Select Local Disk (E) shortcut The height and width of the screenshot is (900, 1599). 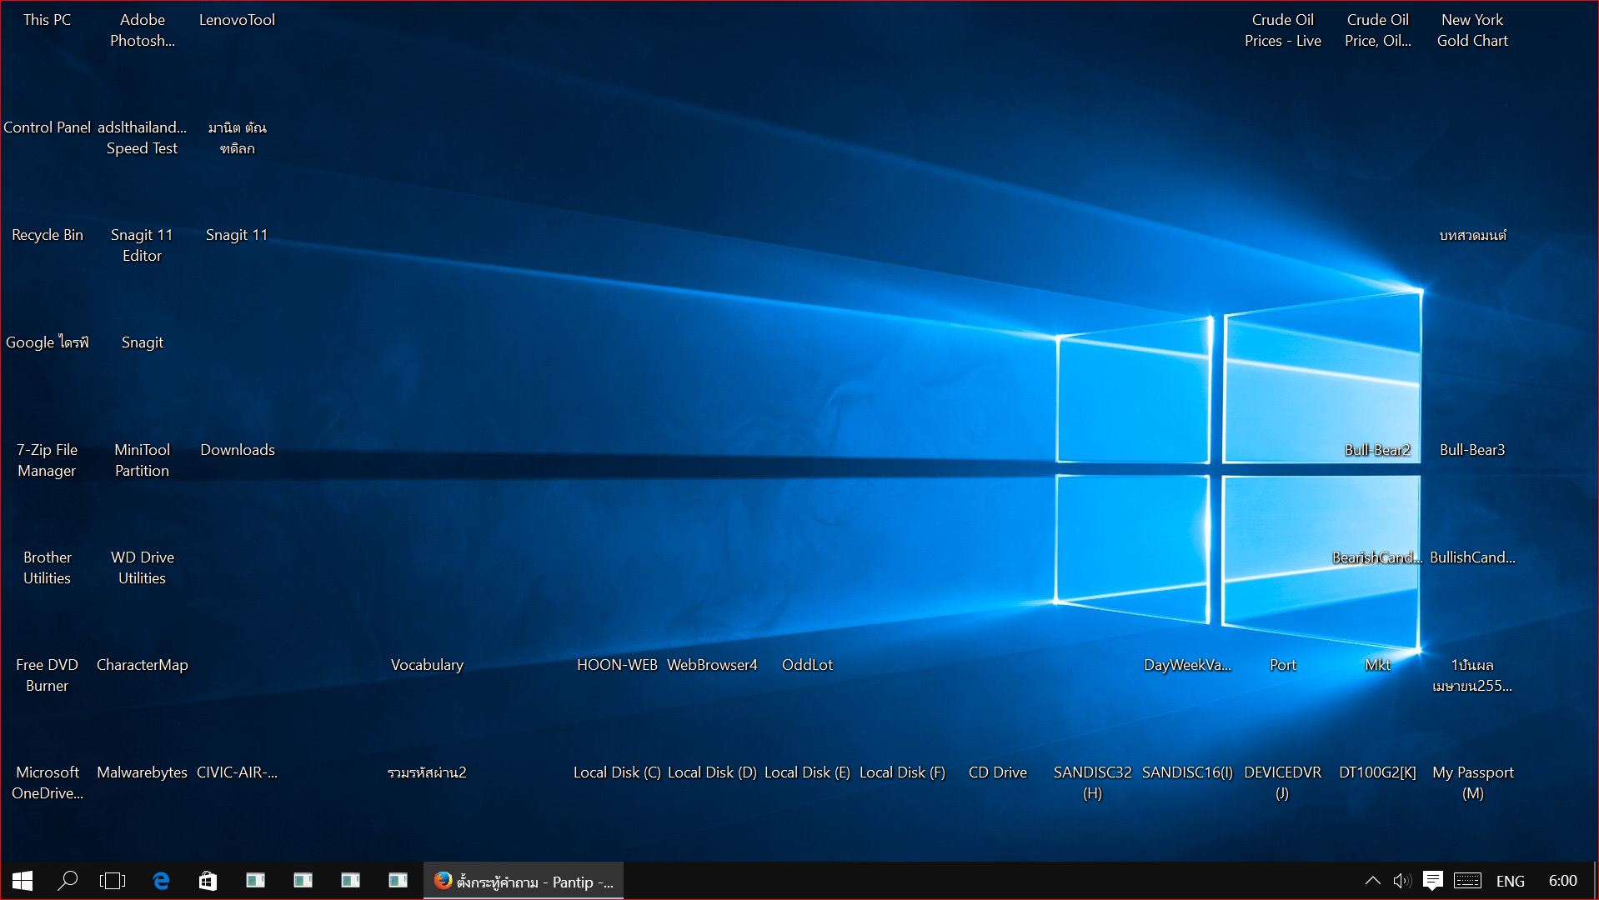pyautogui.click(x=807, y=772)
